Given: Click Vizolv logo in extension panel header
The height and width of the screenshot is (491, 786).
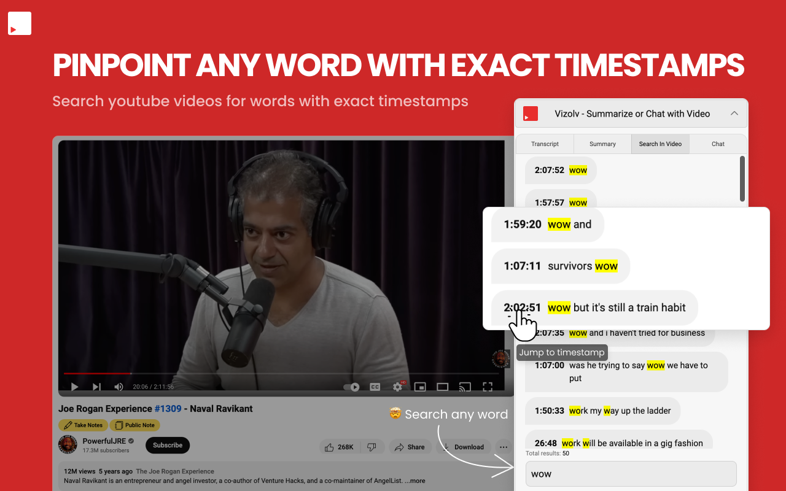Looking at the screenshot, I should tap(531, 114).
